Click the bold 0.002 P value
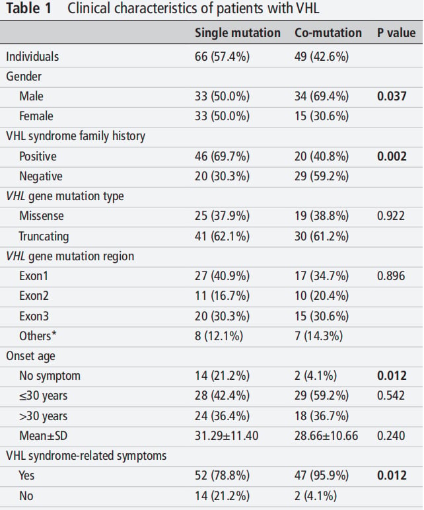Screen dimensions: 424x510 coord(392,157)
